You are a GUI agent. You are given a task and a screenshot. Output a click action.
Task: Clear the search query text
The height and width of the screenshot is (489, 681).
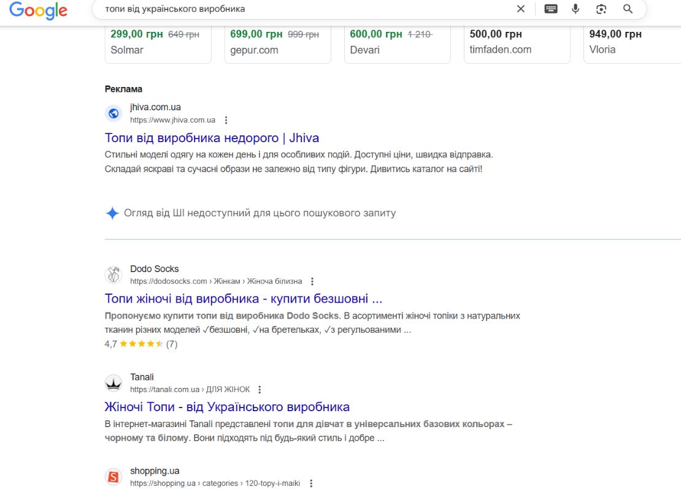[x=521, y=9]
